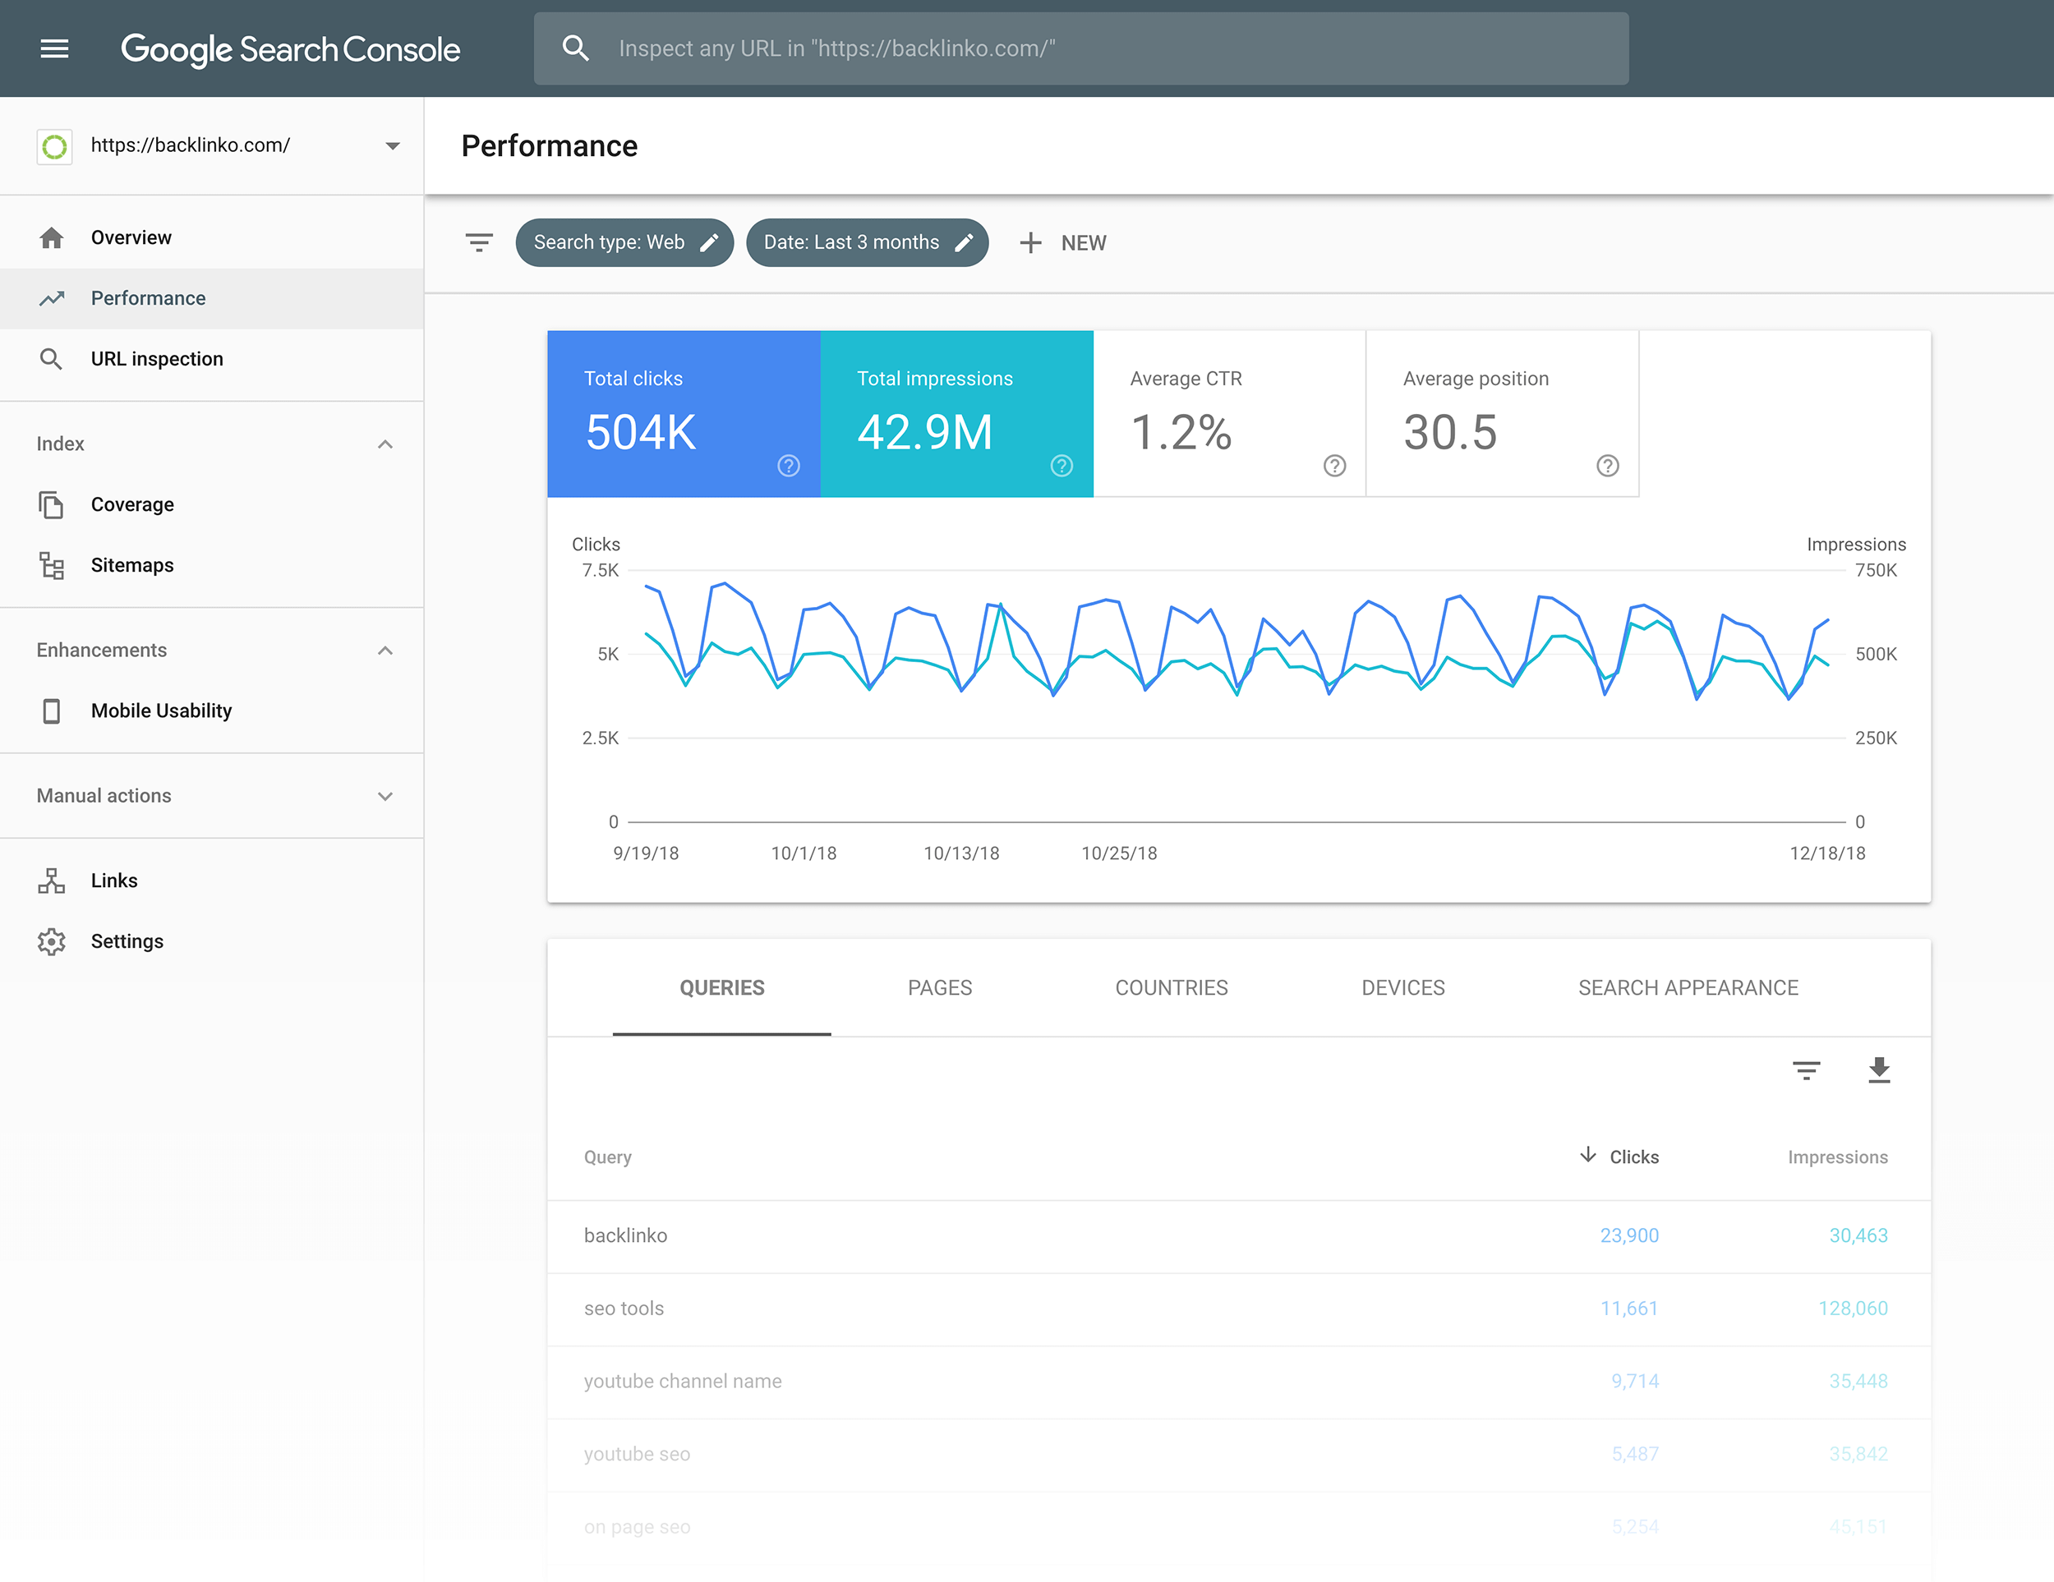The width and height of the screenshot is (2054, 1582).
Task: Toggle the Average CTR metric card
Action: pos(1229,414)
